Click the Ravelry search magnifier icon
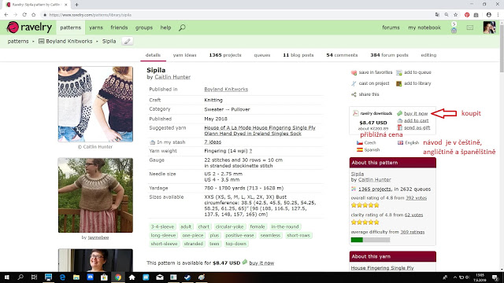The width and height of the screenshot is (504, 283). click(x=182, y=28)
